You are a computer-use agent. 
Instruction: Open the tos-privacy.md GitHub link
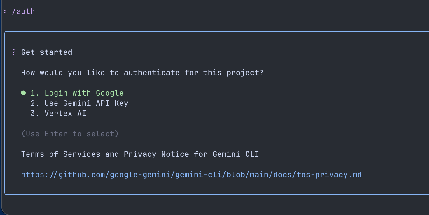tap(191, 174)
